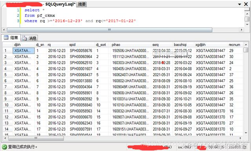251x151 pixels.
Task: Click the table name pf_ckmx in query
Action: pos(46,16)
